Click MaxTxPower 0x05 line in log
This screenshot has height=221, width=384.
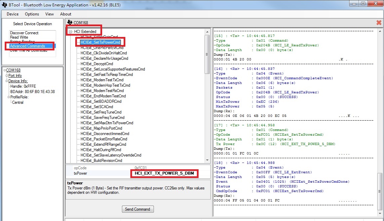245,106
